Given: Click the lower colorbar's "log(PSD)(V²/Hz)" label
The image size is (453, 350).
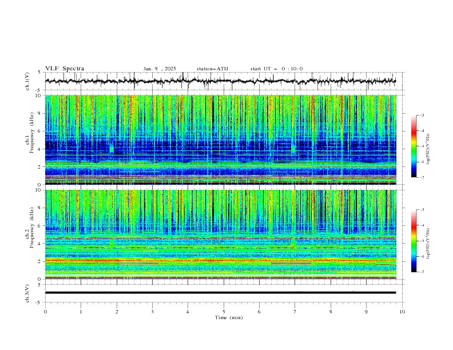Looking at the screenshot, I should (x=428, y=244).
